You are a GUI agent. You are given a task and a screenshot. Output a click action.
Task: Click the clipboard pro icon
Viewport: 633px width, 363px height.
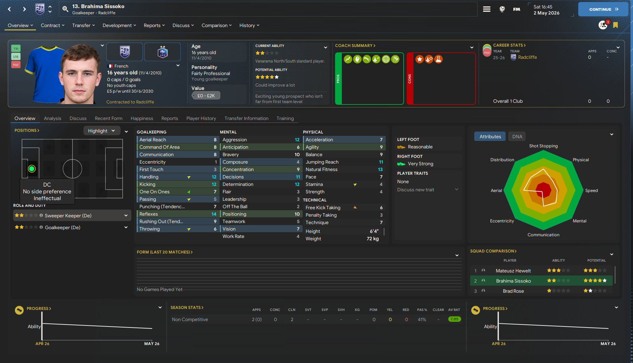395,59
